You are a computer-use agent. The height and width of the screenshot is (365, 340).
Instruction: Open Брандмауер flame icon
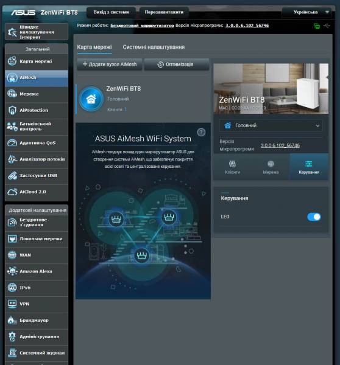[x=12, y=321]
